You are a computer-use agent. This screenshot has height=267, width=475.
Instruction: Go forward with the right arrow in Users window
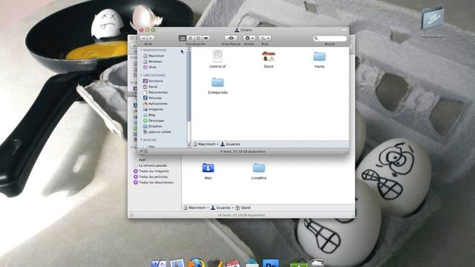[x=151, y=38]
